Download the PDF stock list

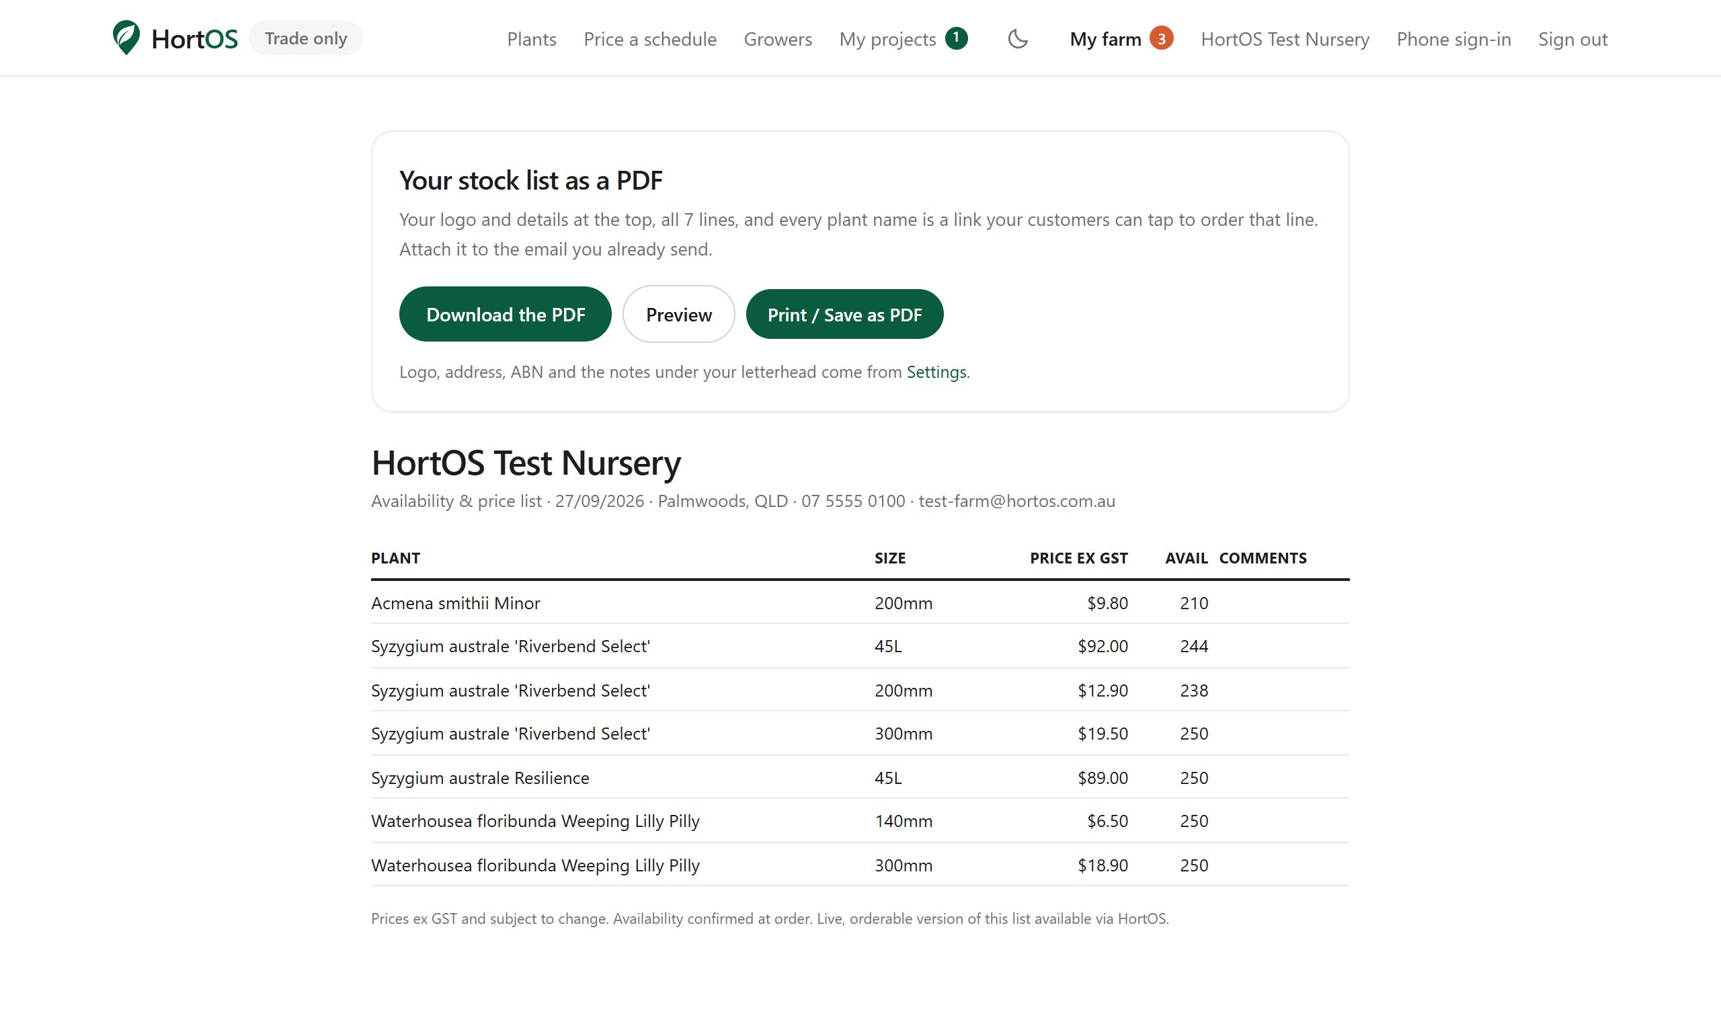point(506,314)
